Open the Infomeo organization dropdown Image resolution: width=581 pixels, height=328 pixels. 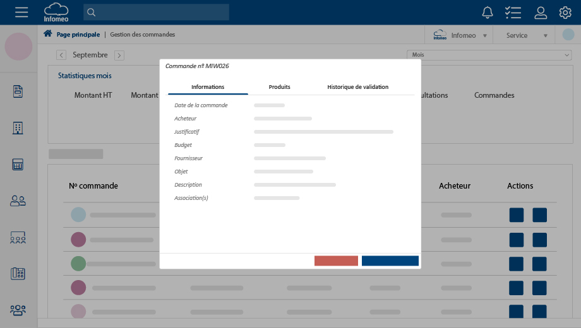pos(460,35)
